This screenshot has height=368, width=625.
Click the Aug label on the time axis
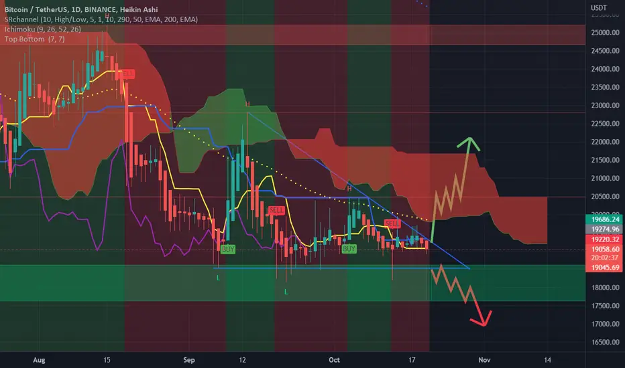pos(39,360)
